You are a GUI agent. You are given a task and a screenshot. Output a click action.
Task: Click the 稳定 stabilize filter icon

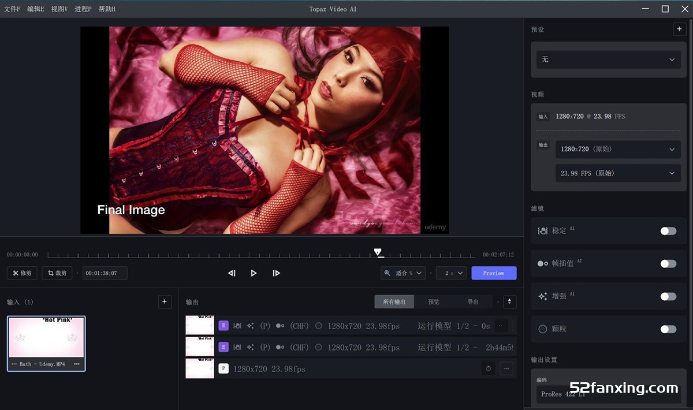pos(543,231)
